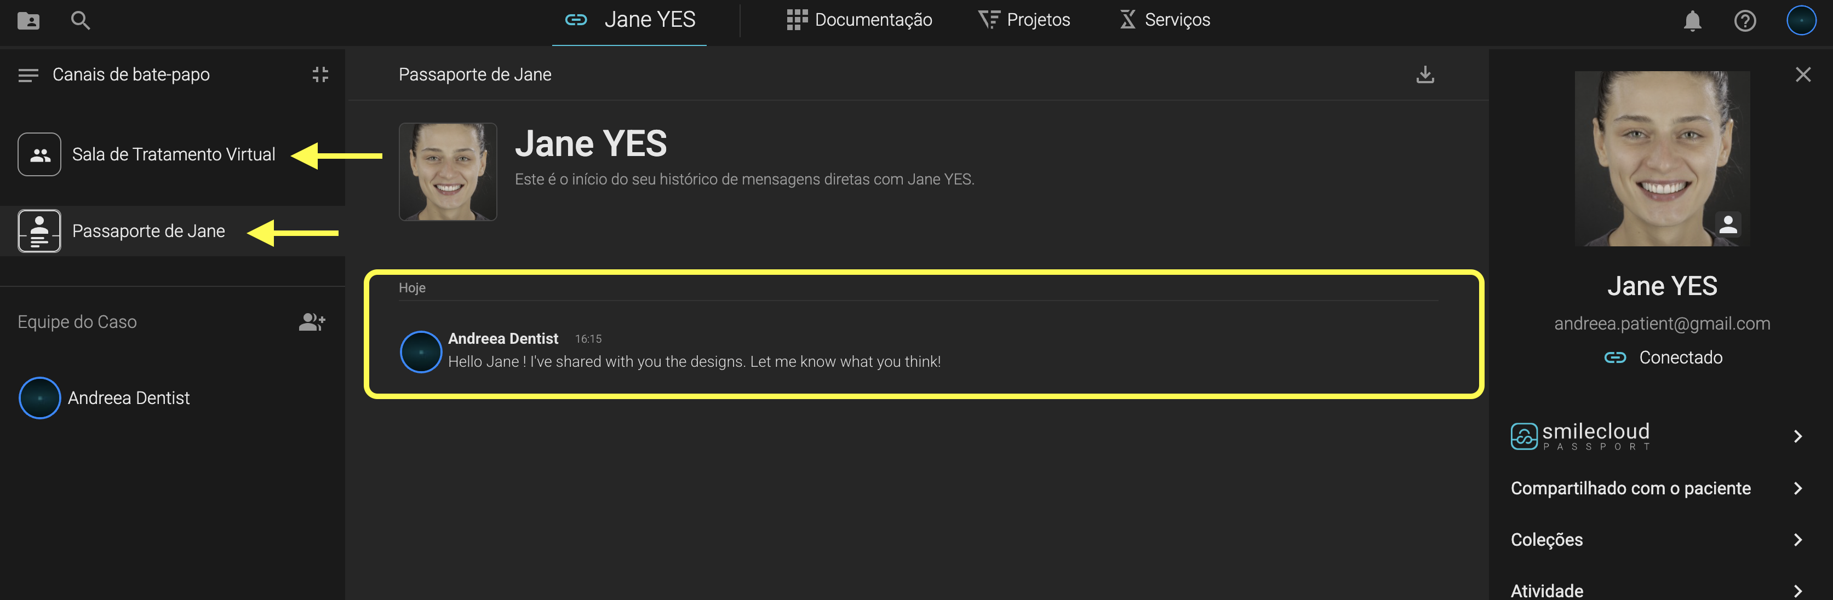
Task: Open the patient folder icon
Action: pos(28,20)
